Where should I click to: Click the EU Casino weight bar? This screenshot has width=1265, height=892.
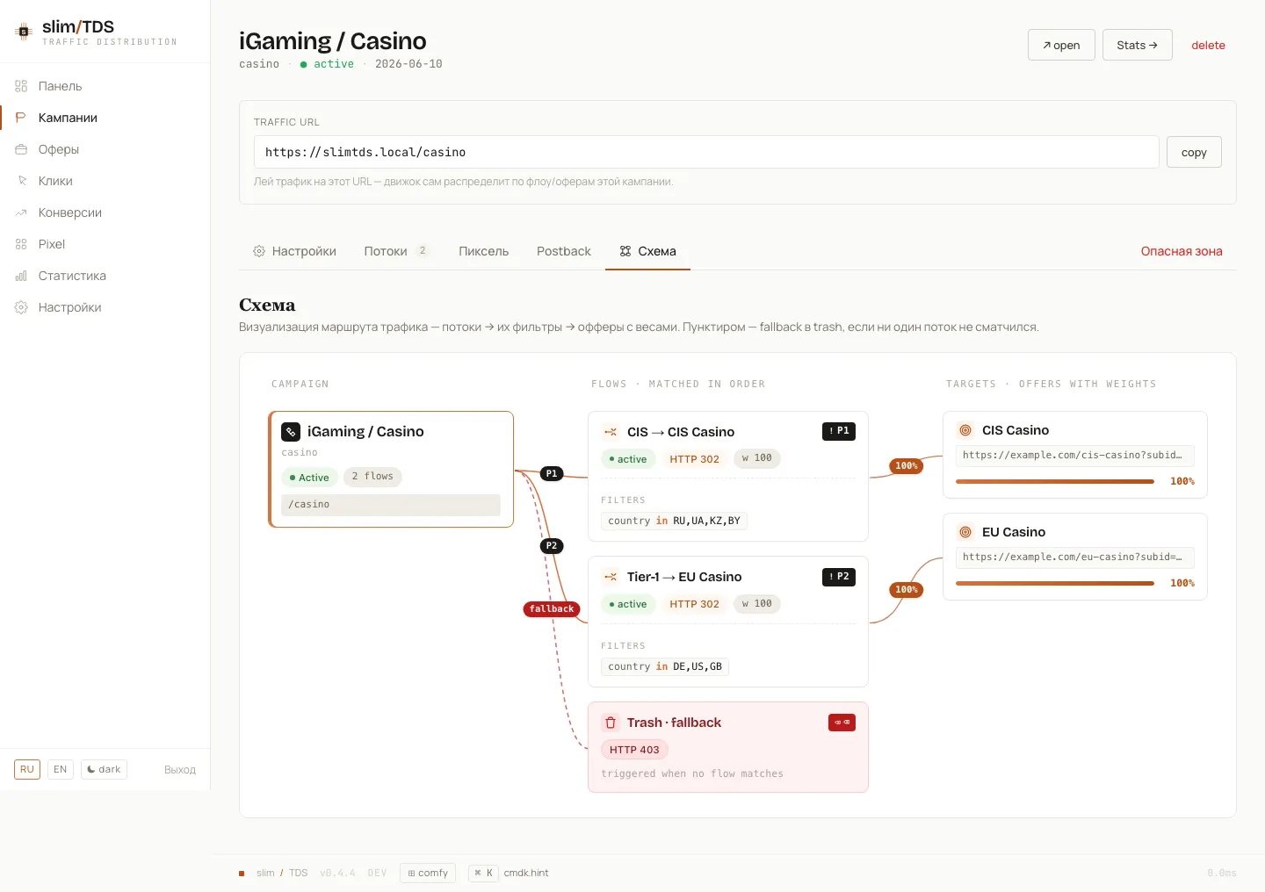(1055, 583)
